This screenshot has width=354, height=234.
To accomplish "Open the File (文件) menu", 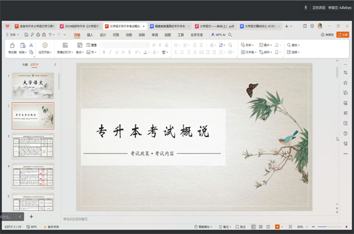I will (12, 35).
